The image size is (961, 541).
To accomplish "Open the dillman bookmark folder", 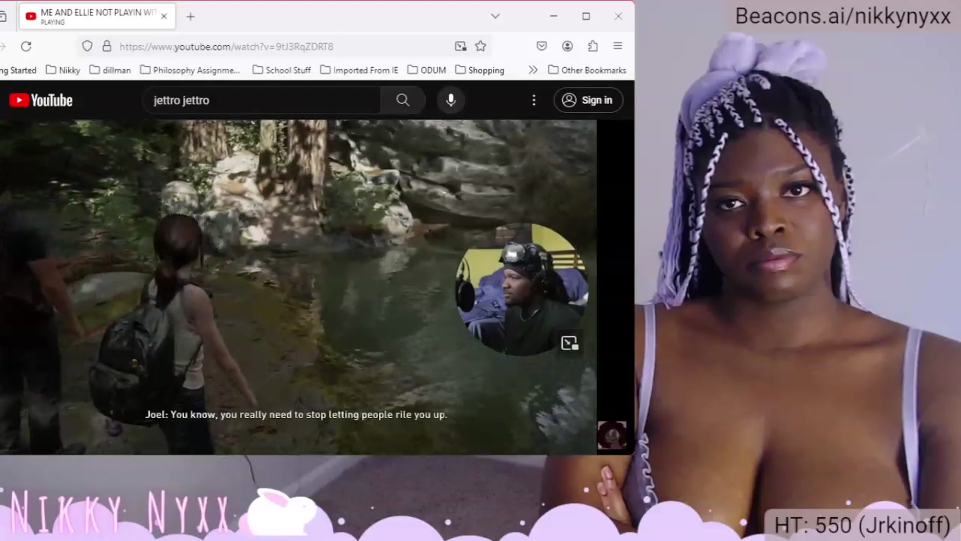I will click(110, 70).
